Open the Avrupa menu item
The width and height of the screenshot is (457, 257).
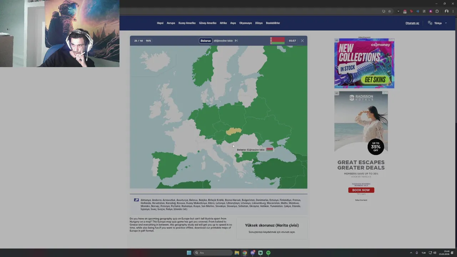point(171,23)
